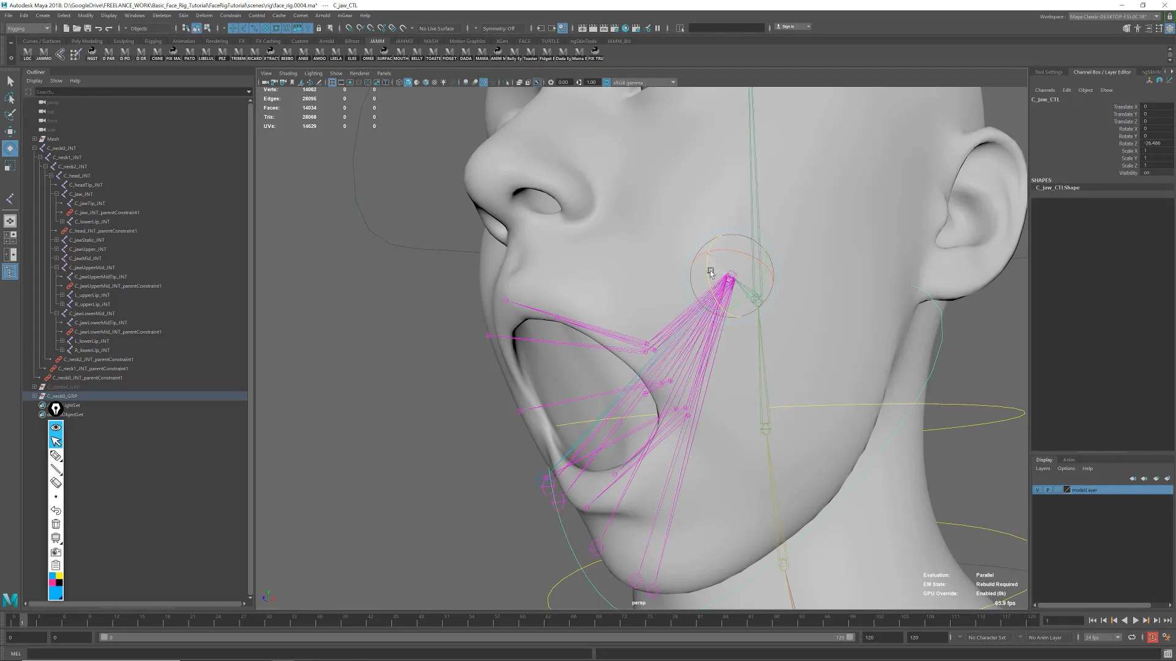
Task: Open the Rigging menu set dropdown
Action: (x=28, y=28)
